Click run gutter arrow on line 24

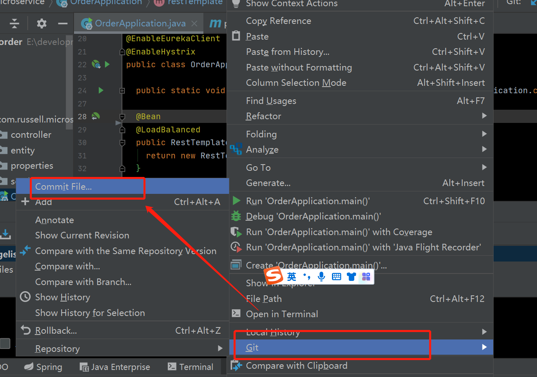(x=101, y=90)
